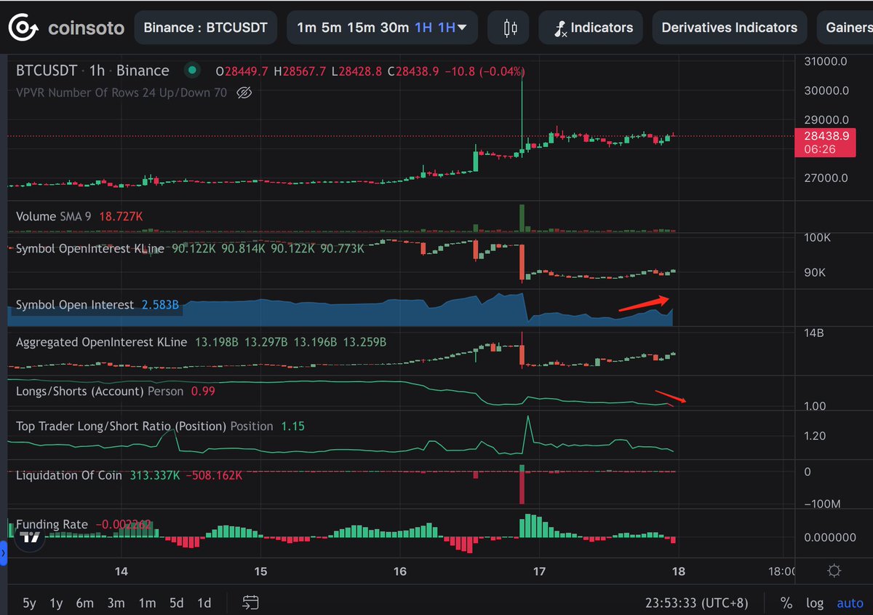Select the 1m timeframe
873x615 pixels.
point(306,28)
